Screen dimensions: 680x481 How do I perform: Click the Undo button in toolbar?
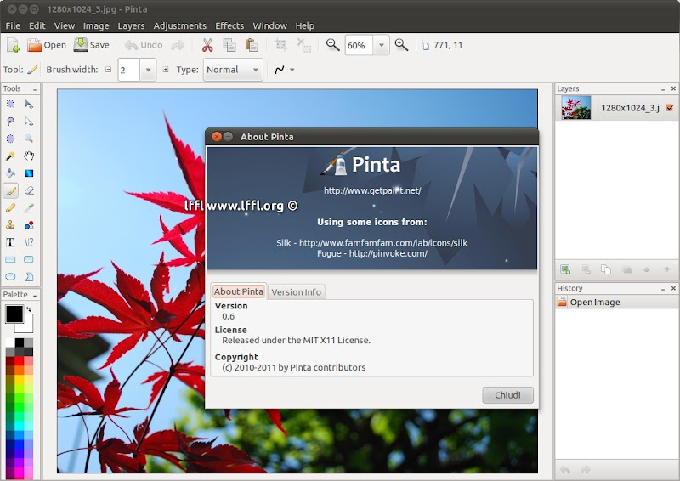(x=144, y=45)
